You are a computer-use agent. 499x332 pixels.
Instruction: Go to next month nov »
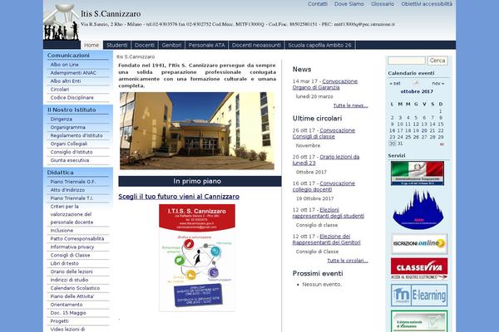(438, 83)
